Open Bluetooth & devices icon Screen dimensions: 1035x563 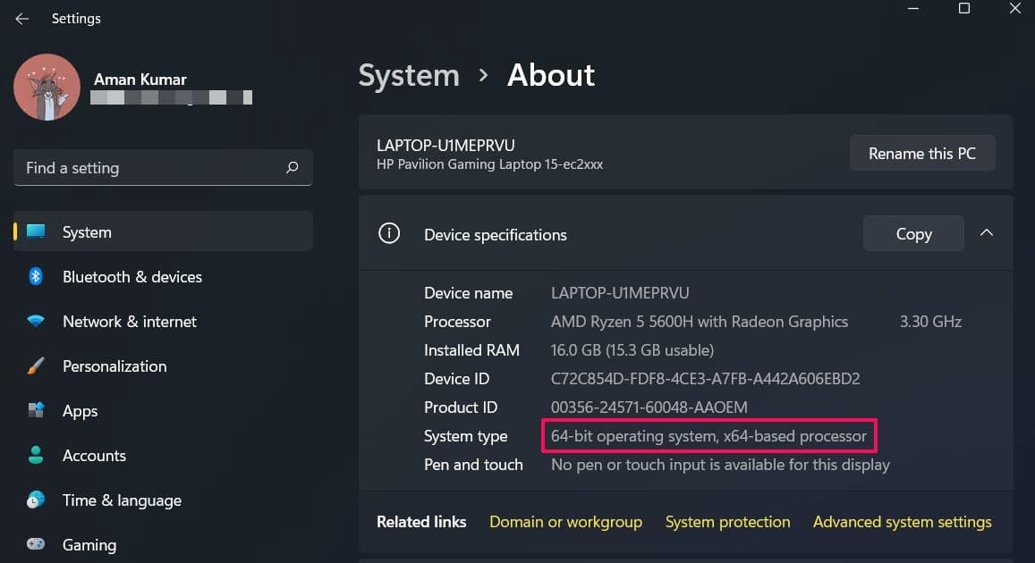[x=36, y=276]
